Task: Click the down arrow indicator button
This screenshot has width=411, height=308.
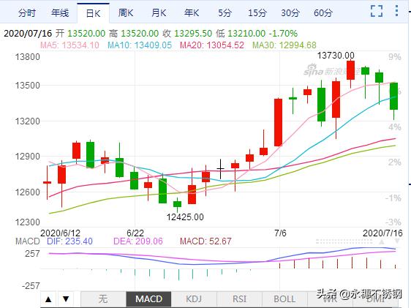Action: click(x=66, y=299)
